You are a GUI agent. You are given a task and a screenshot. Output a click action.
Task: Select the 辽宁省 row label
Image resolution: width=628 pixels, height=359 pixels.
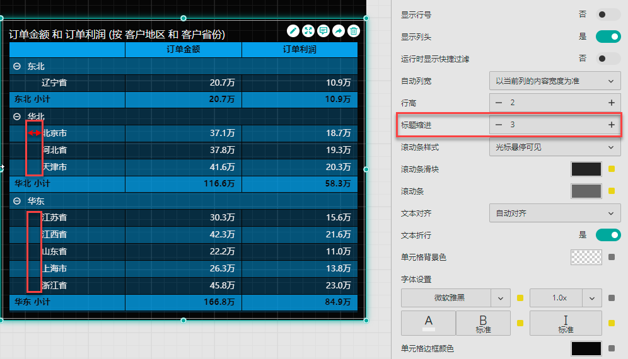click(x=54, y=83)
